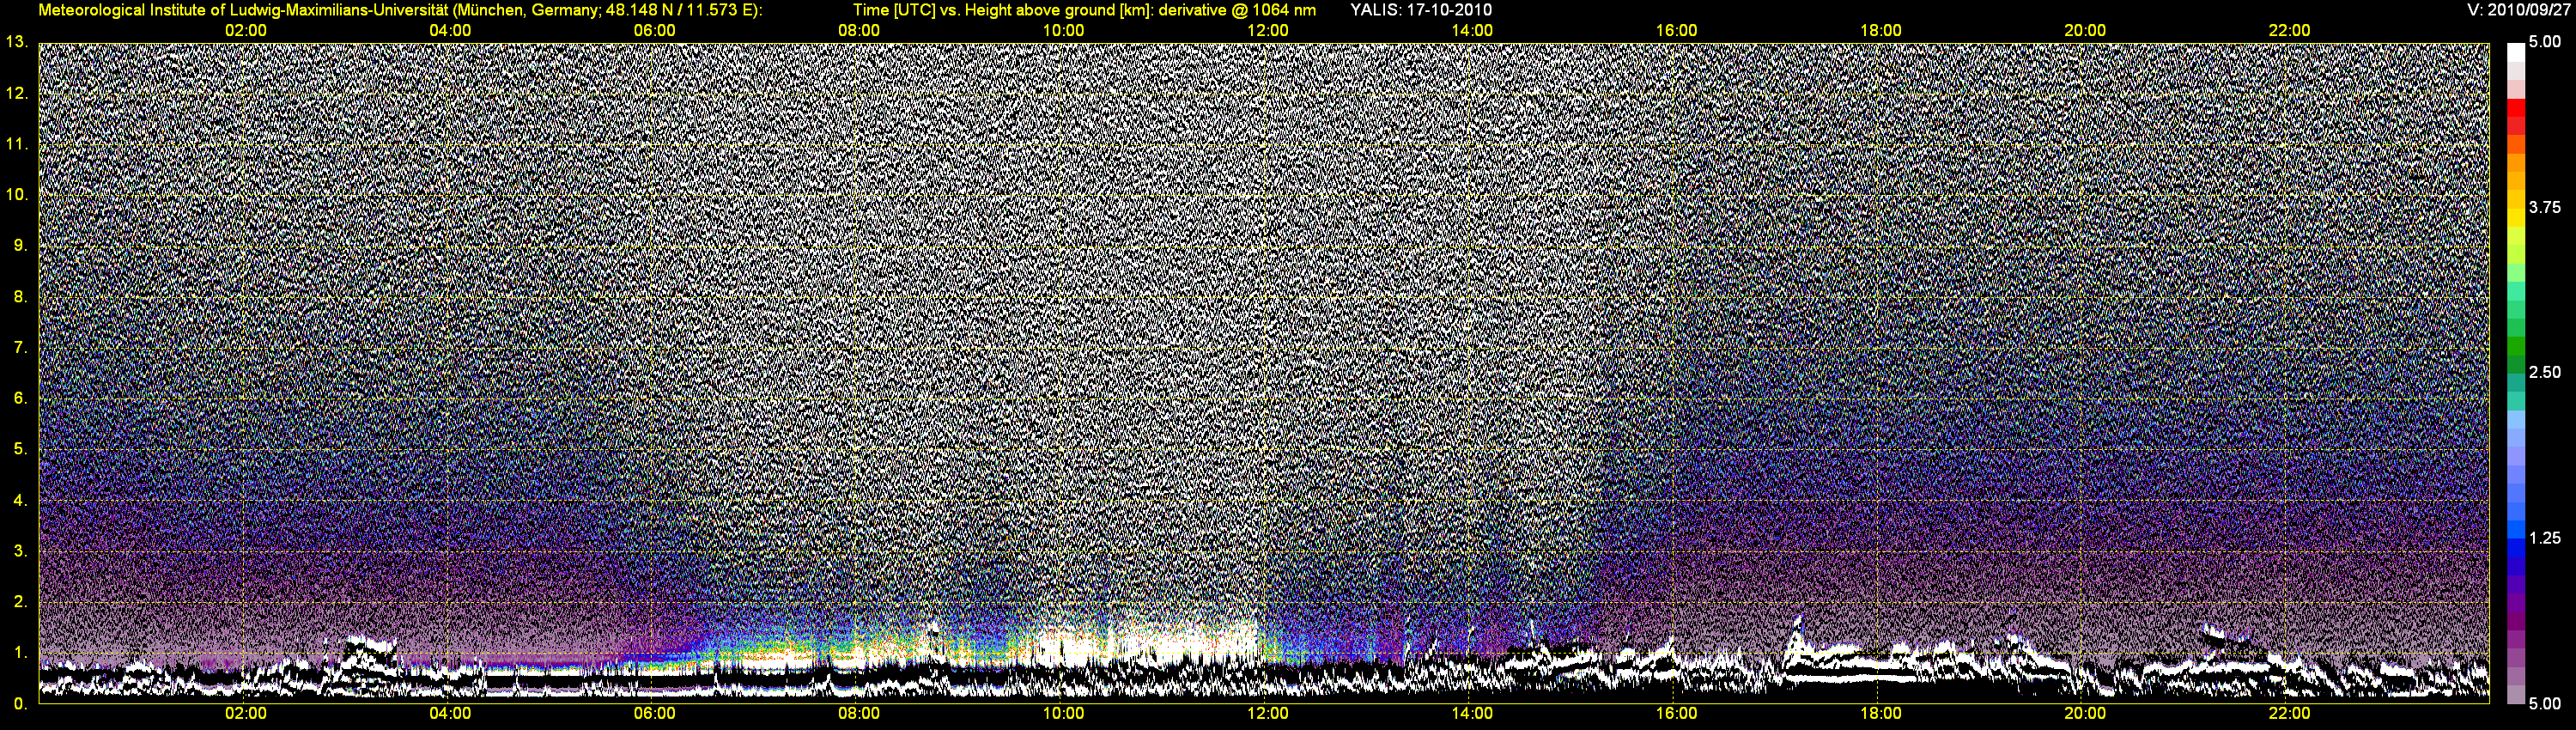Click the 3.75 value on the color scale
Screen dimensions: 2576x730
pos(2544,208)
